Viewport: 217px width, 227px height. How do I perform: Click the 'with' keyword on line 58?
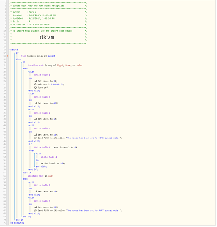click(x=32, y=182)
